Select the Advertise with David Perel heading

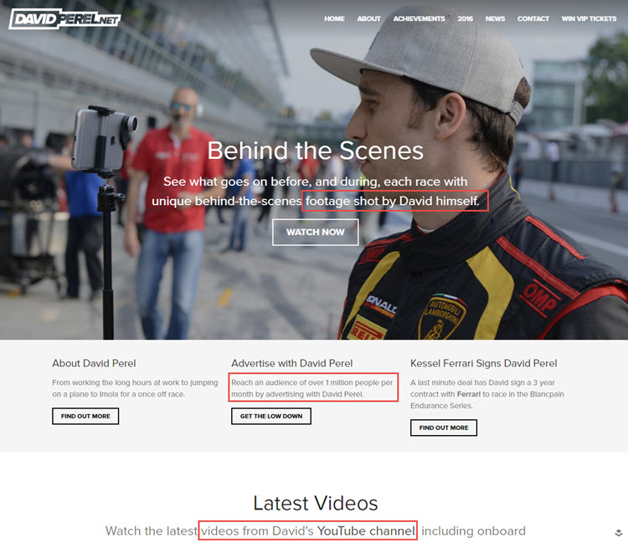click(x=291, y=363)
